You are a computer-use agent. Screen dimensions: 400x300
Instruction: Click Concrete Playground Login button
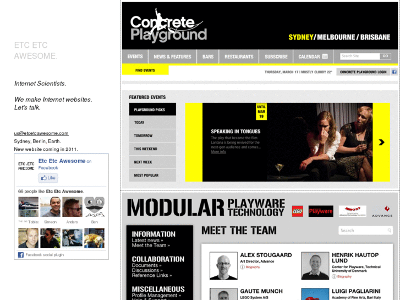click(x=363, y=72)
